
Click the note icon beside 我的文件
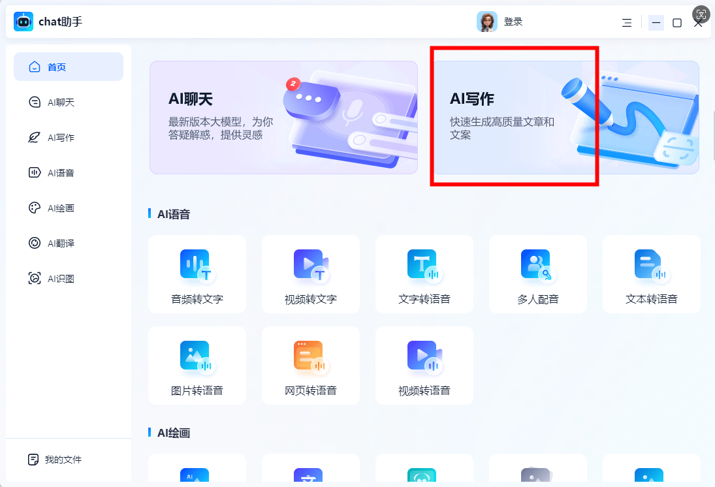pyautogui.click(x=33, y=460)
